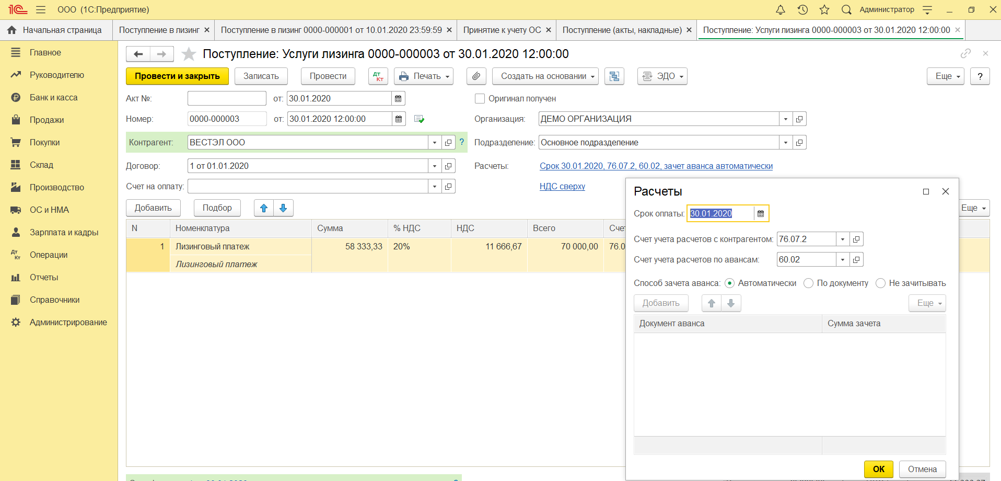
Task: Click the Акт № input field
Action: coord(227,98)
